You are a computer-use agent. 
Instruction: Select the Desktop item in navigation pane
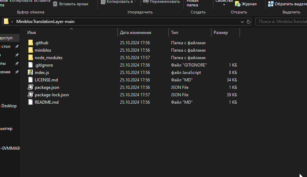[9, 106]
